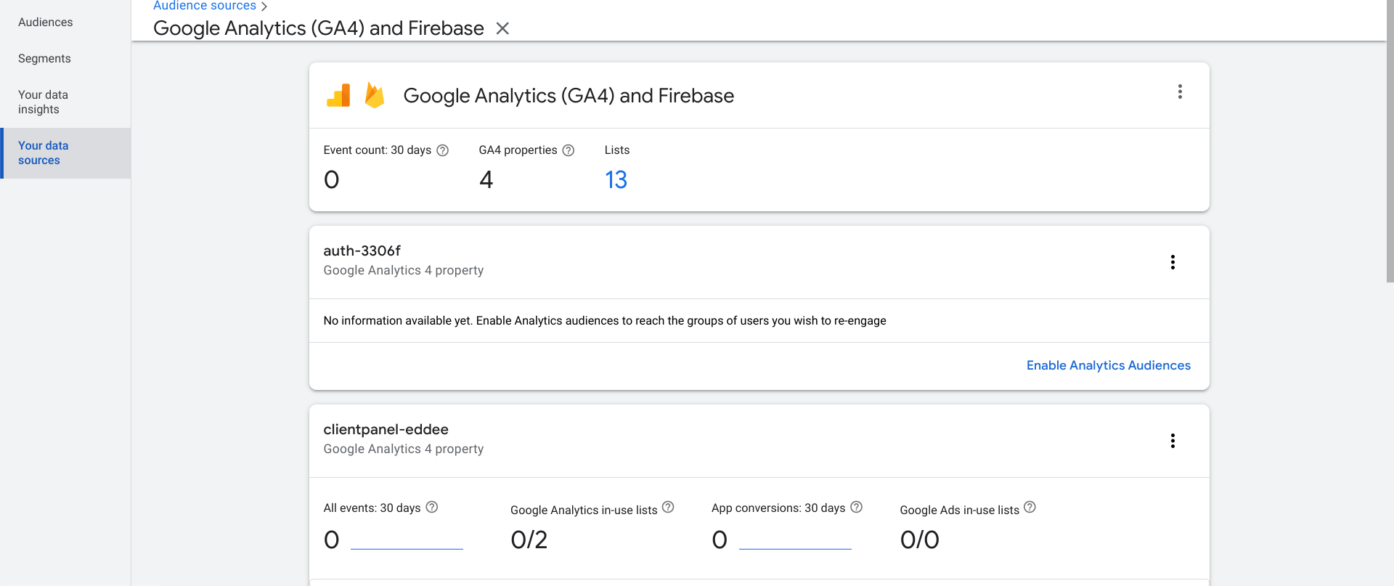Open the clientpanel-eddee property options menu
The height and width of the screenshot is (586, 1394).
click(x=1173, y=441)
